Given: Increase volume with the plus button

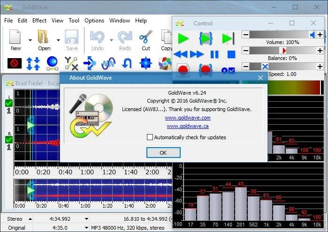Looking at the screenshot, I should tap(320, 35).
